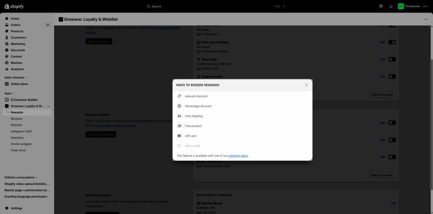Open the premium plans link
The height and width of the screenshot is (214, 433).
tap(238, 156)
